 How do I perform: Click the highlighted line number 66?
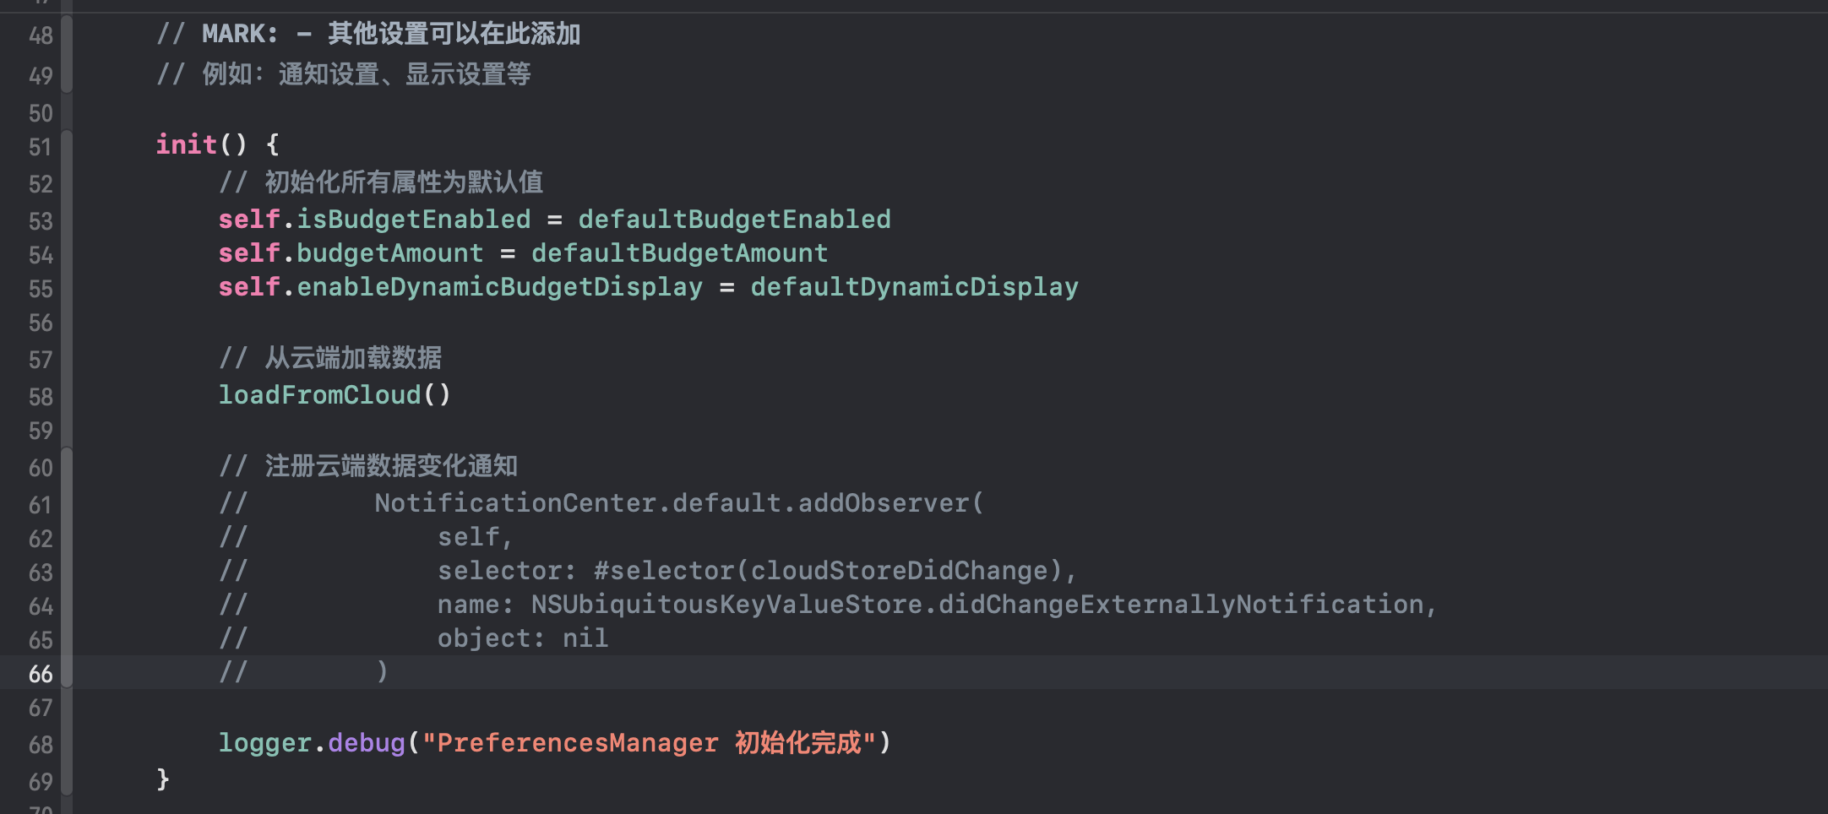40,675
